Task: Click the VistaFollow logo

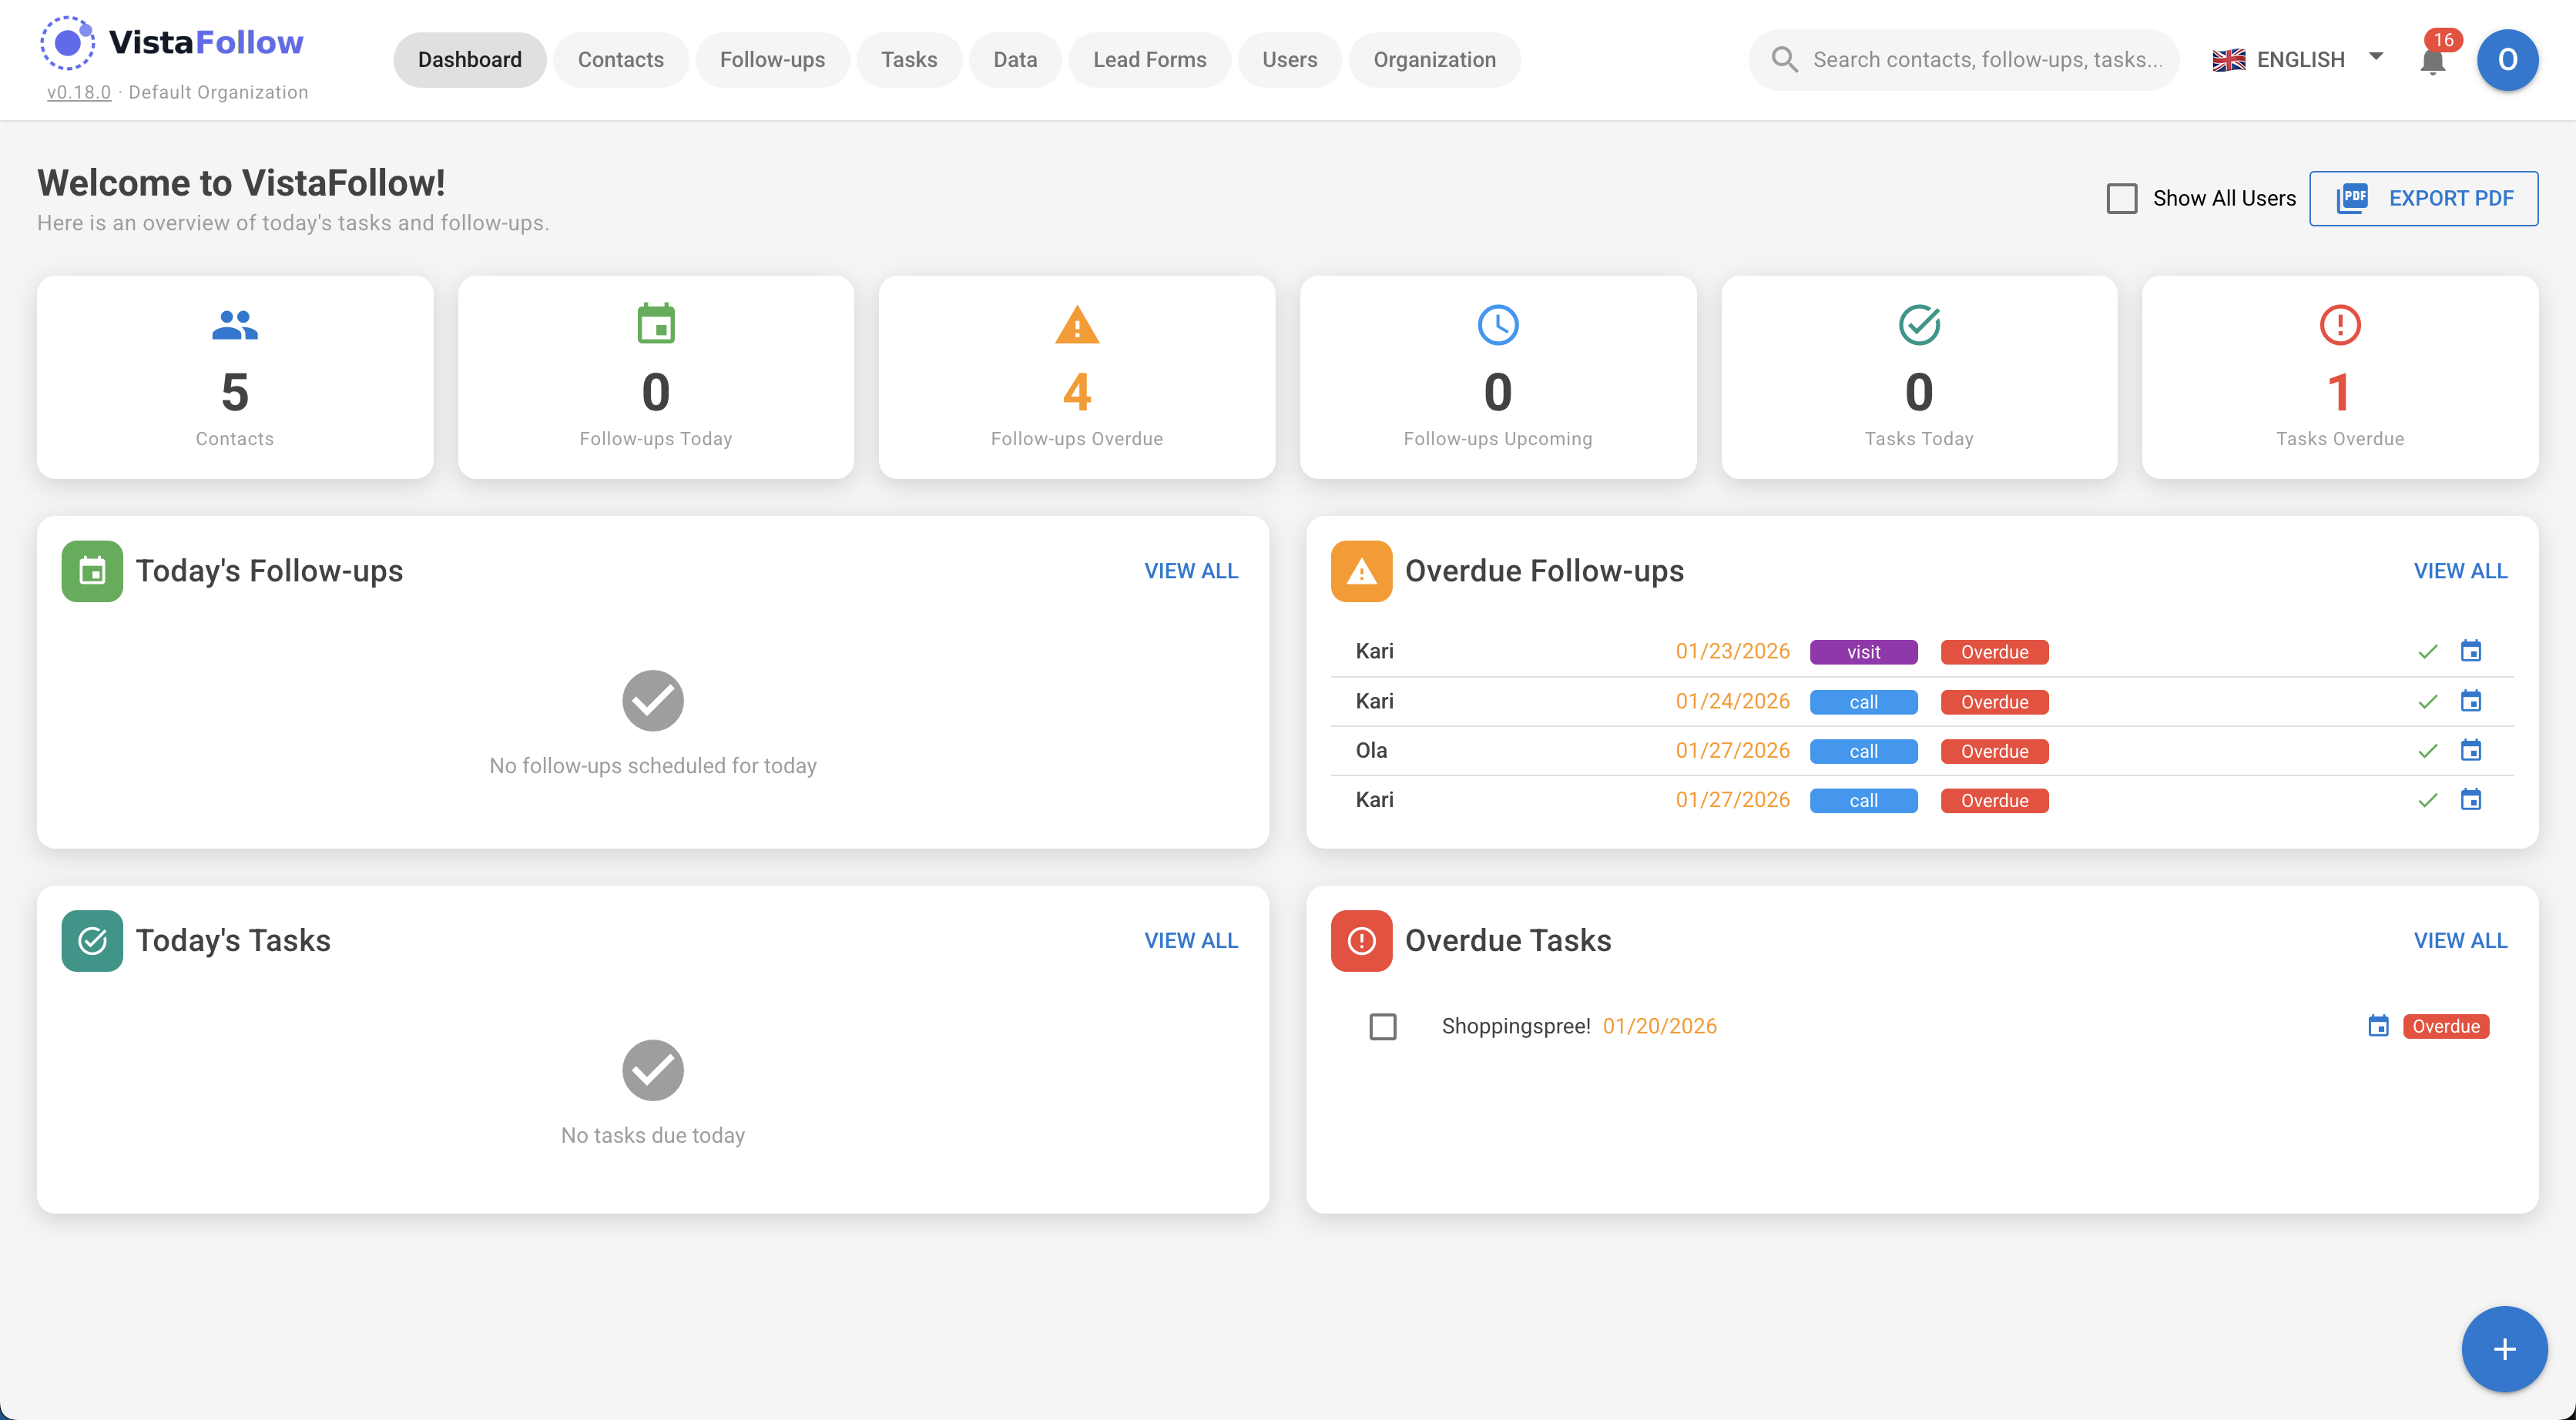Action: click(x=171, y=42)
